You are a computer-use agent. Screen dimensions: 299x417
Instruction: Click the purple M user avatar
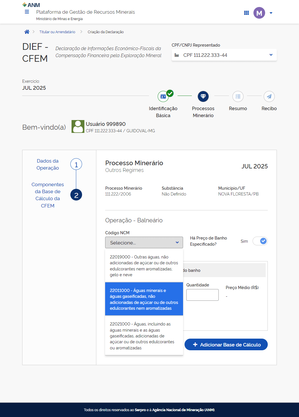(x=259, y=13)
